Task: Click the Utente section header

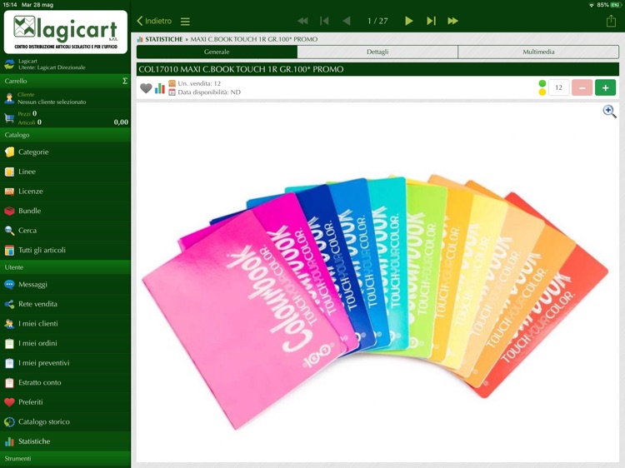Action: click(65, 267)
